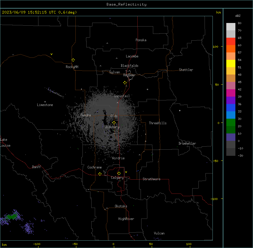The width and height of the screenshot is (253, 248).
Task: Click the -100 tick on horizontal axis
Action: tap(37, 244)
